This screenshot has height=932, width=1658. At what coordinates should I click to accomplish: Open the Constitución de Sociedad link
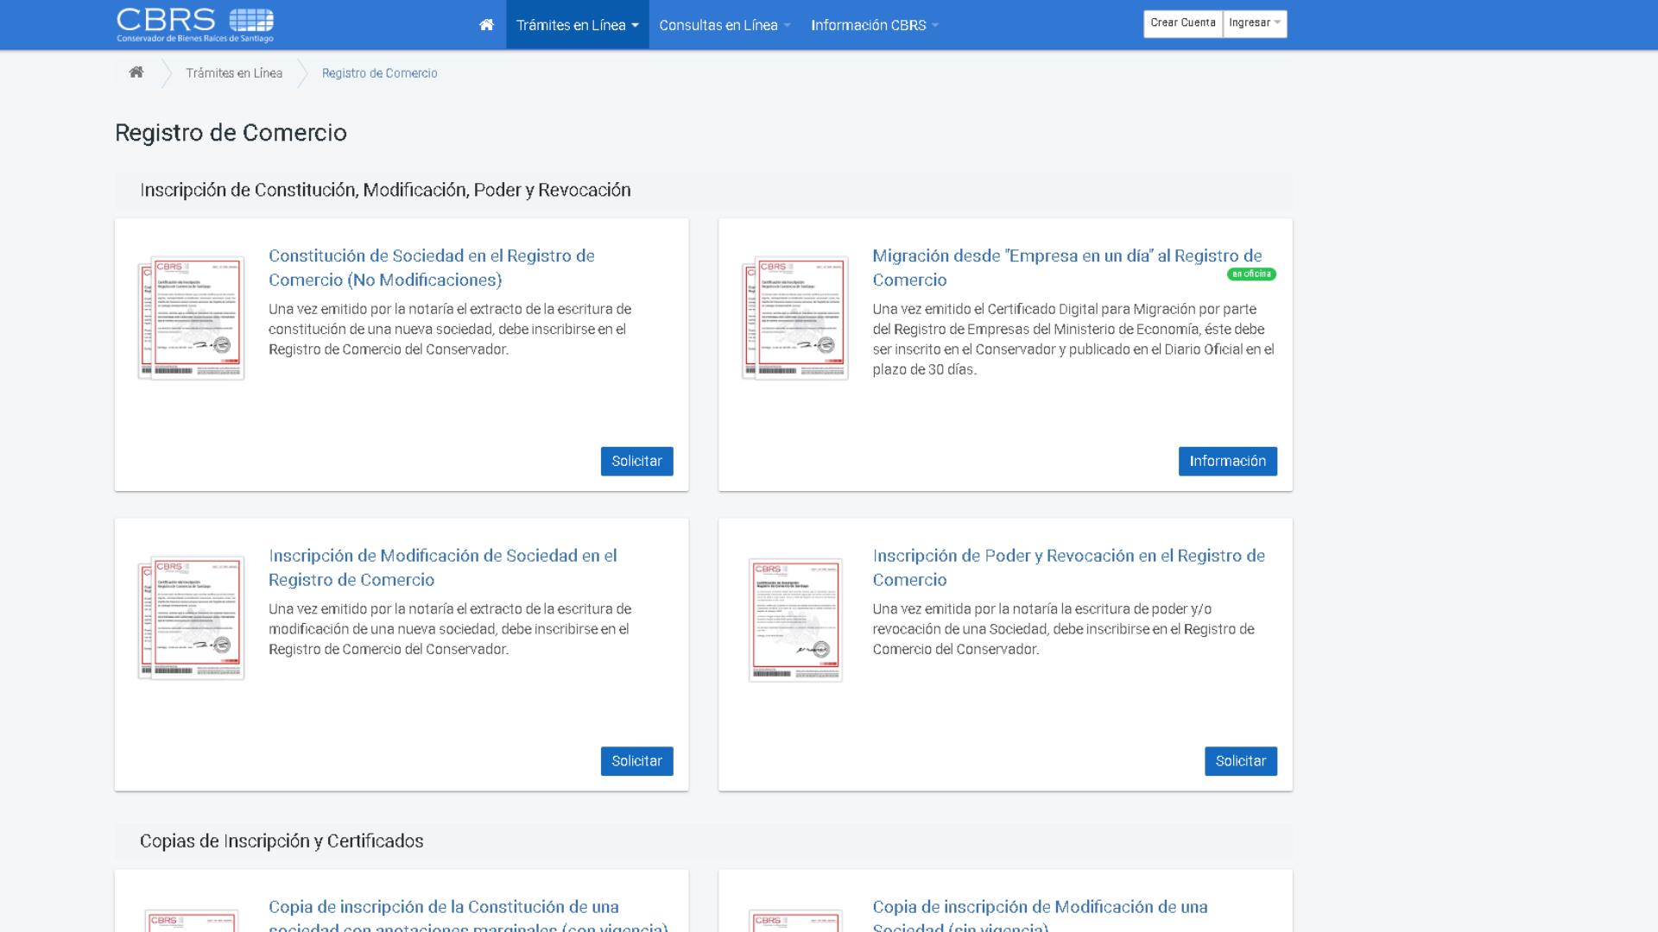pos(432,268)
